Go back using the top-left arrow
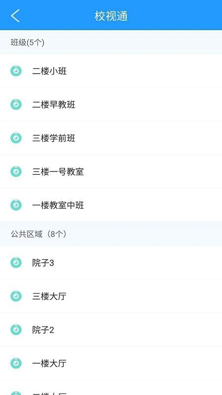The width and height of the screenshot is (222, 395). (x=15, y=16)
